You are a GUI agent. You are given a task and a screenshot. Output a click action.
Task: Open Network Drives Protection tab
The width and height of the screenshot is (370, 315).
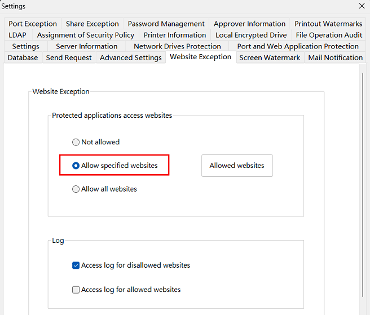177,46
